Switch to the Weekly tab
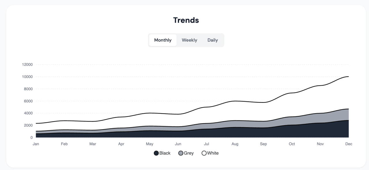 click(189, 40)
